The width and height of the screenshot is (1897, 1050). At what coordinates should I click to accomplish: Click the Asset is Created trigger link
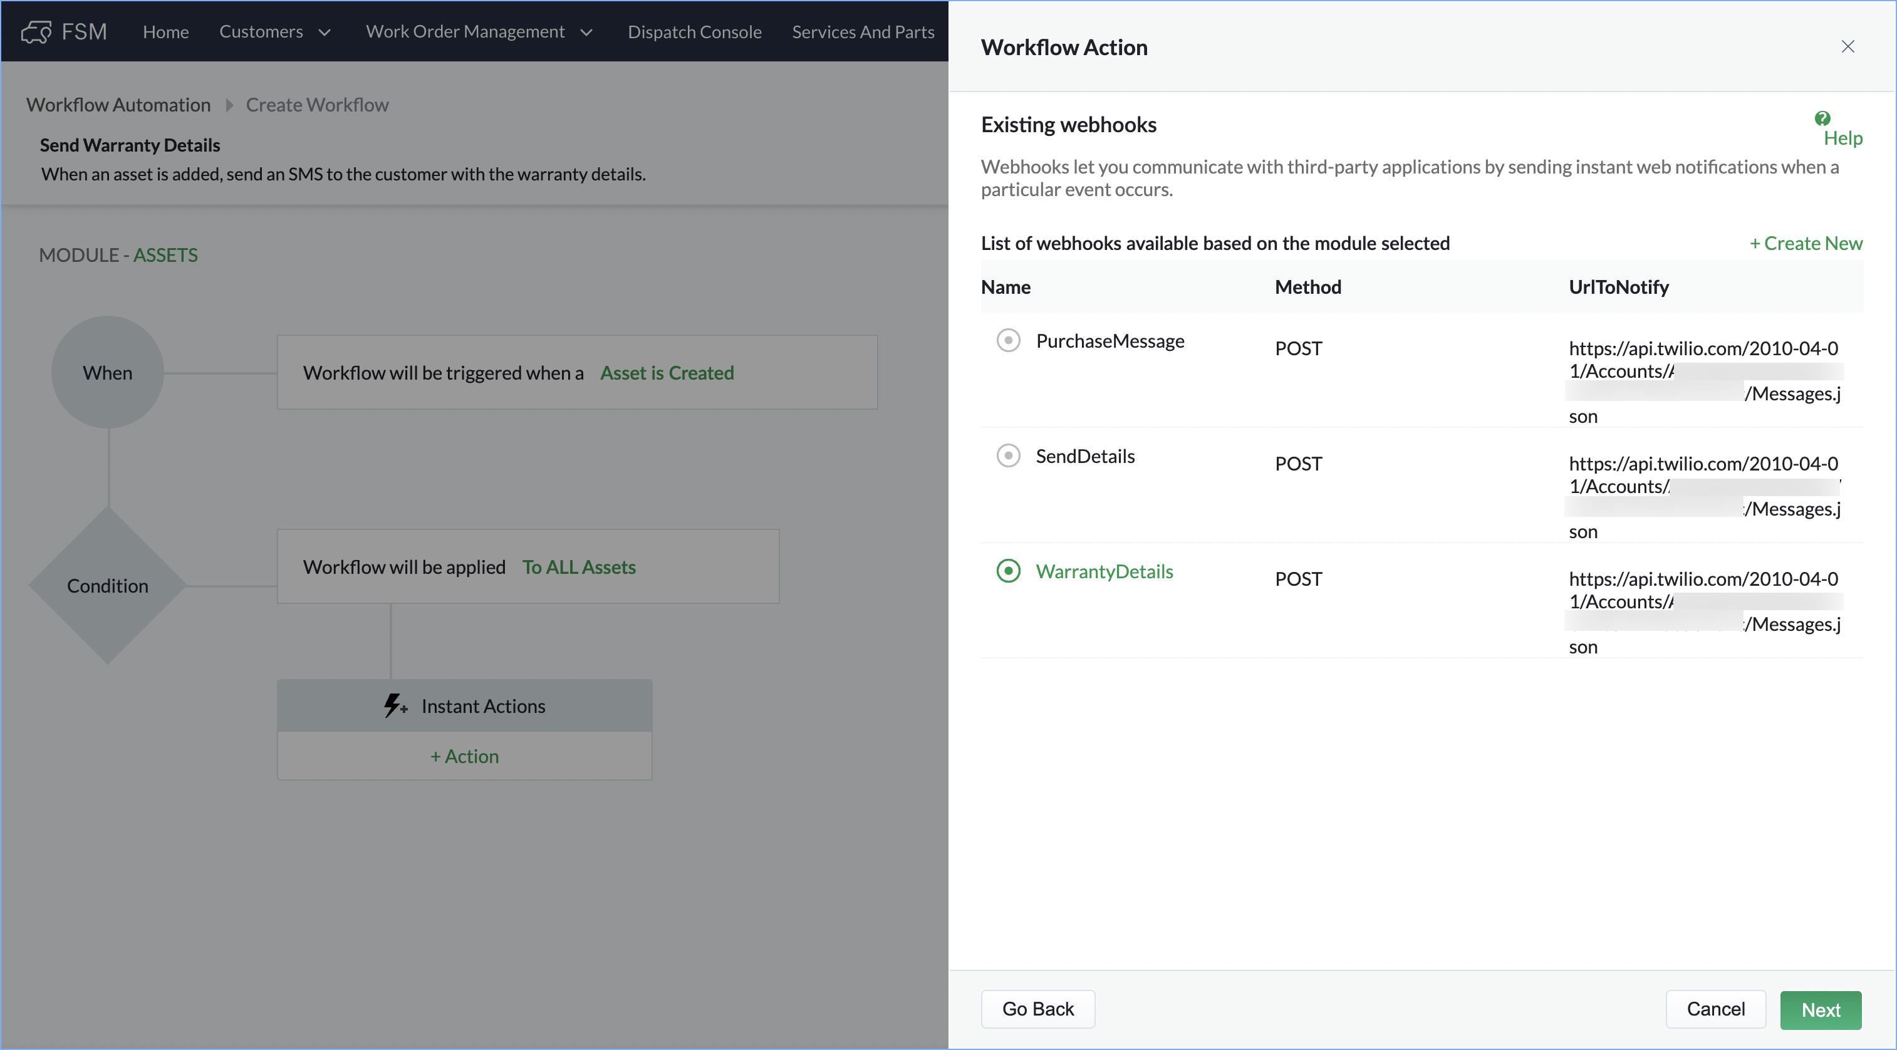point(667,373)
